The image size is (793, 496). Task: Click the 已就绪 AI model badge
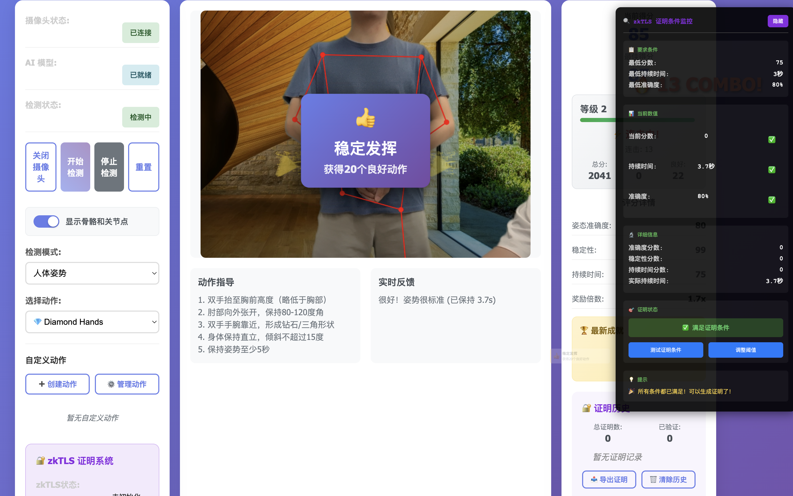point(141,75)
